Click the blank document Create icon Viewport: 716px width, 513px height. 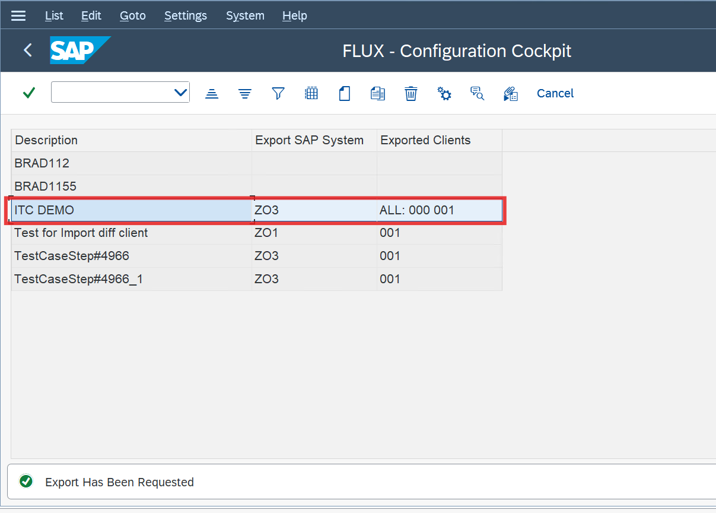[x=345, y=93]
